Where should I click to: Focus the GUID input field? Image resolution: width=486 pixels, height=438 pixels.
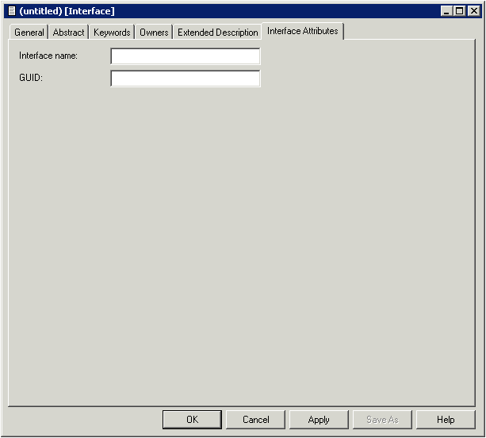click(x=185, y=79)
